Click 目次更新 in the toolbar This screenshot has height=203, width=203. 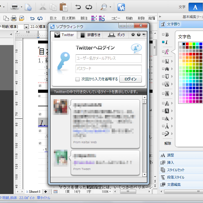pos(69,18)
